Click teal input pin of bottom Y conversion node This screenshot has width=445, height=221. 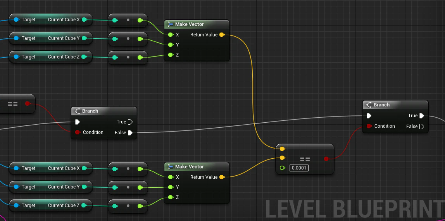[x=115, y=188]
